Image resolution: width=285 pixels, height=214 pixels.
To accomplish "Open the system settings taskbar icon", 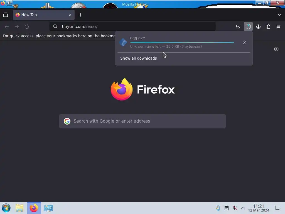I will (48, 208).
